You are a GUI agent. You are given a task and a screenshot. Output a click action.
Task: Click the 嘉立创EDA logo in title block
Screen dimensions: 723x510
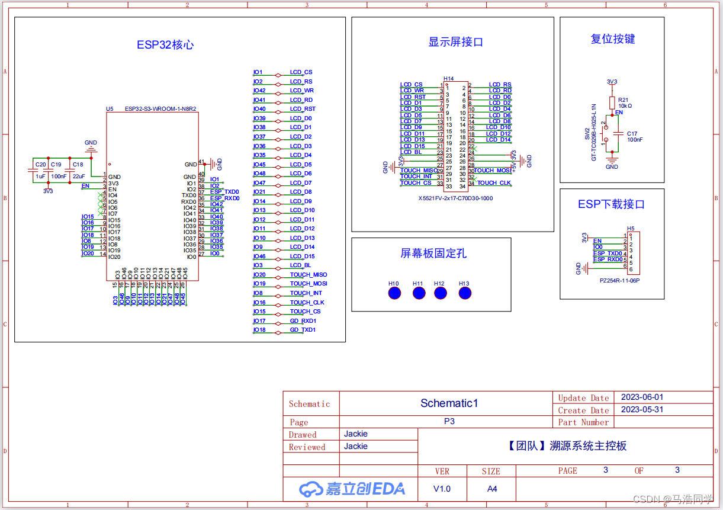tap(351, 488)
